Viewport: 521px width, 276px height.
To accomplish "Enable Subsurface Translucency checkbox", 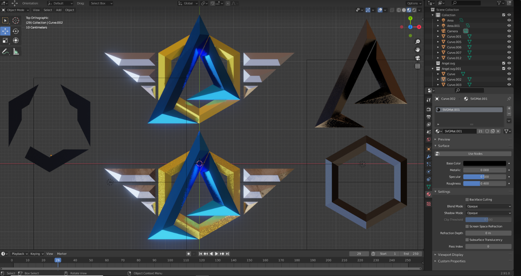I will pos(467,240).
